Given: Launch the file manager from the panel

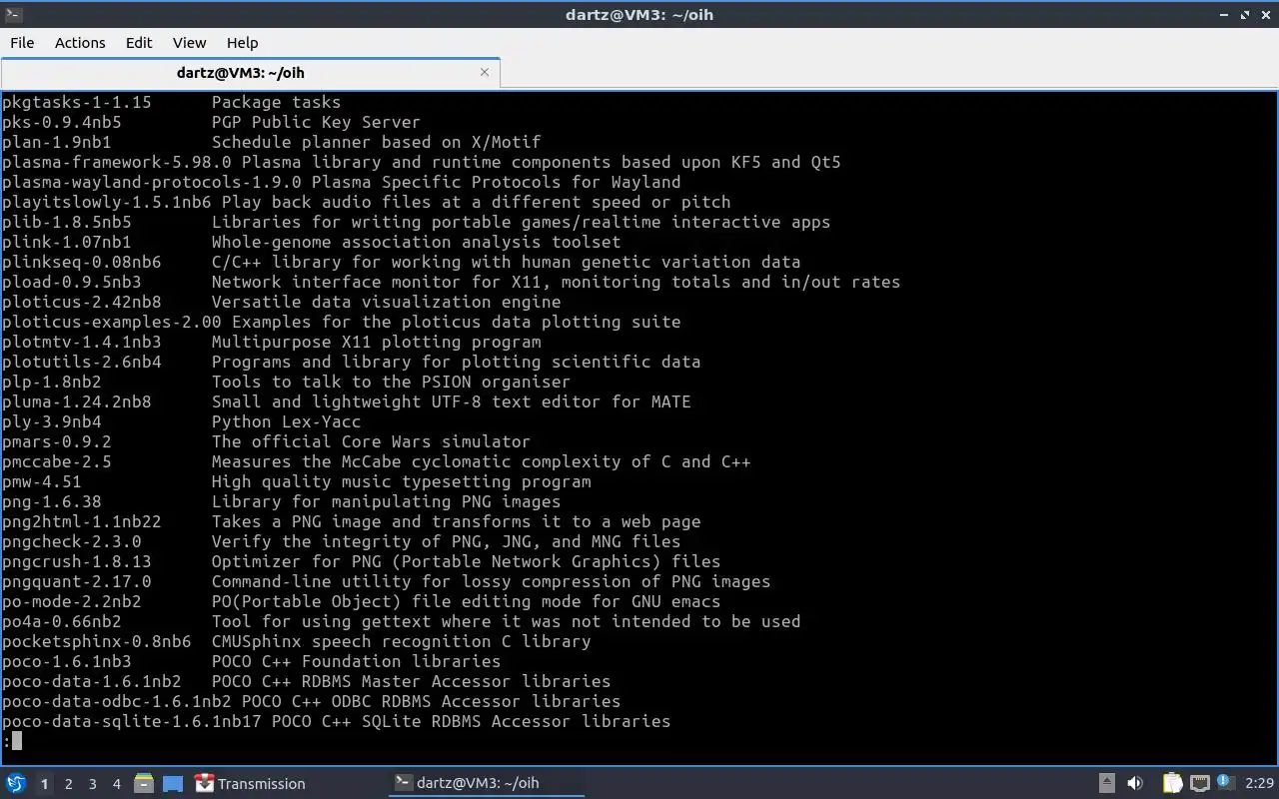Looking at the screenshot, I should pyautogui.click(x=144, y=783).
